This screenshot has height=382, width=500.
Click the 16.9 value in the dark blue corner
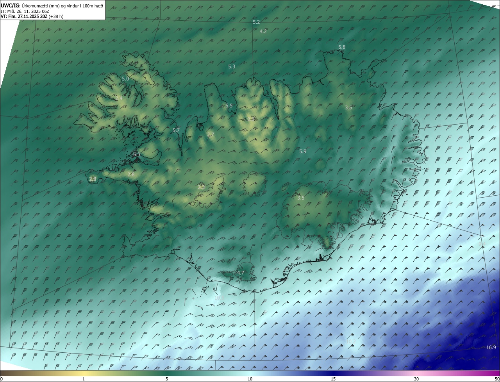tap(491, 348)
